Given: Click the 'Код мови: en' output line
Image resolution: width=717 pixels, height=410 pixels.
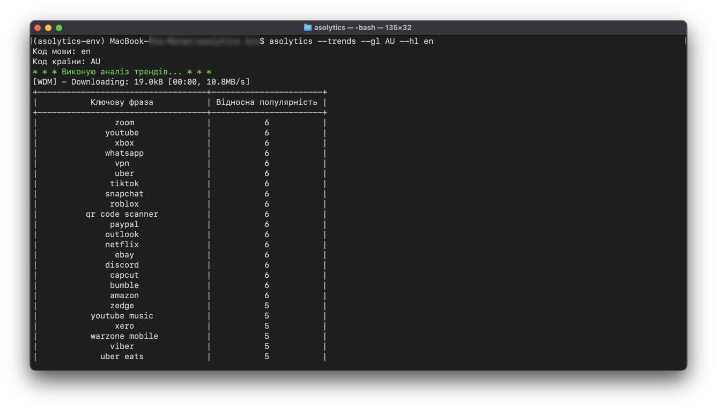Looking at the screenshot, I should (x=62, y=51).
